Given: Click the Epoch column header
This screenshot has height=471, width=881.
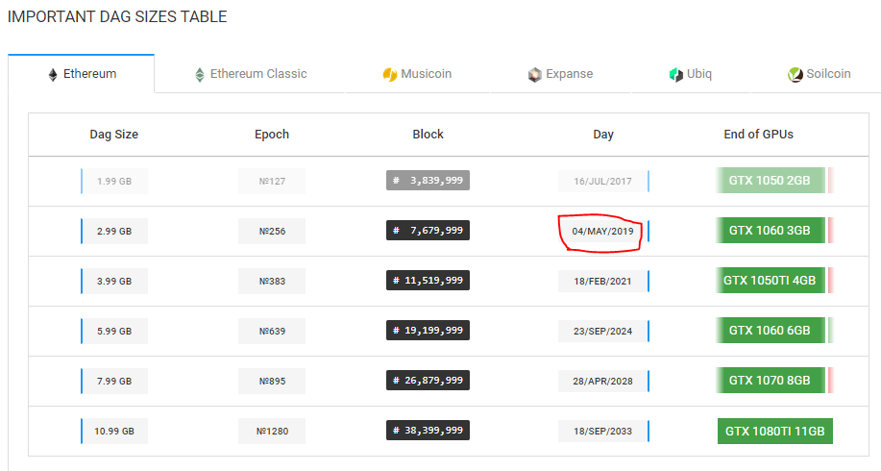Looking at the screenshot, I should tap(272, 135).
